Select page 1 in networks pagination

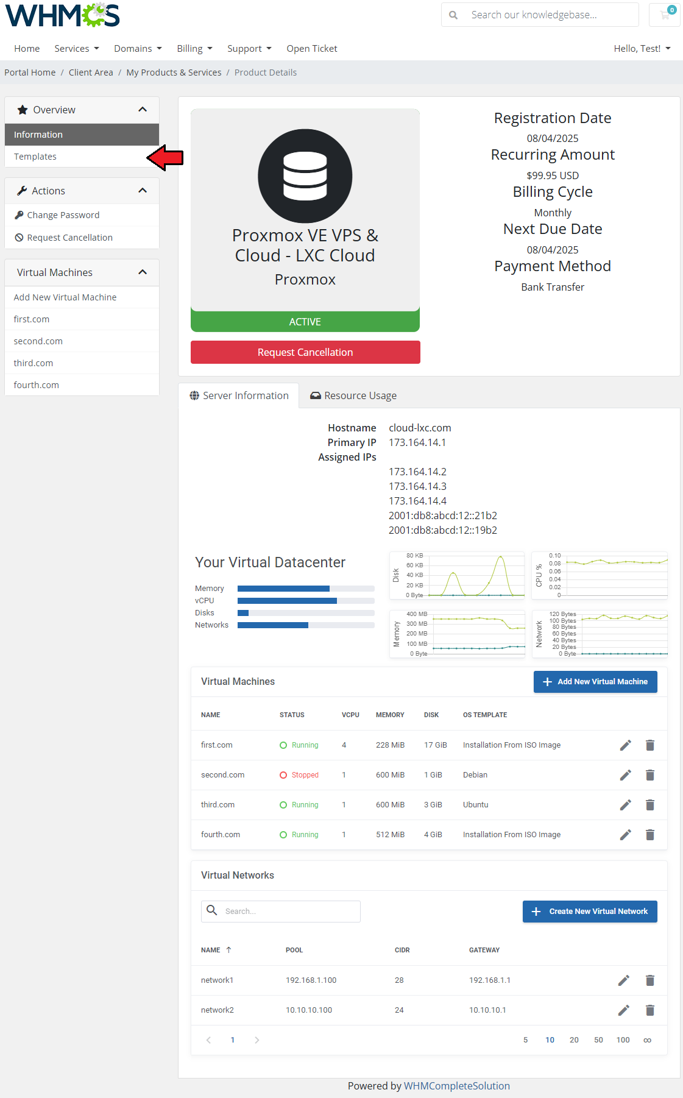pyautogui.click(x=233, y=1040)
